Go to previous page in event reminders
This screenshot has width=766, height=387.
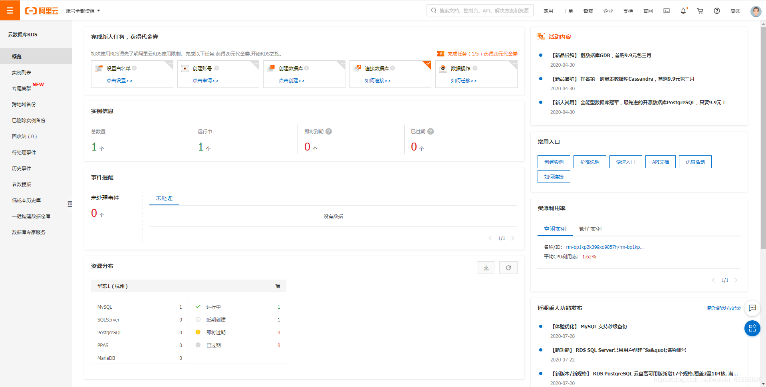click(490, 238)
